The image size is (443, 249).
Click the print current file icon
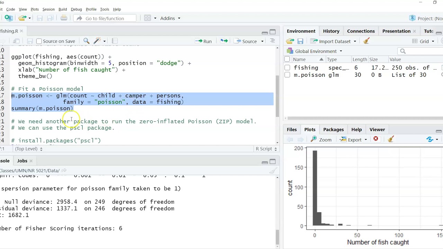tap(64, 18)
